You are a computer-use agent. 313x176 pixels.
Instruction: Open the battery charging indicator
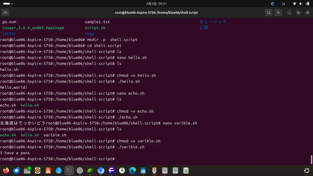(308, 4)
